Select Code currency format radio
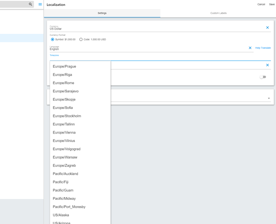The image size is (276, 224). [81, 39]
